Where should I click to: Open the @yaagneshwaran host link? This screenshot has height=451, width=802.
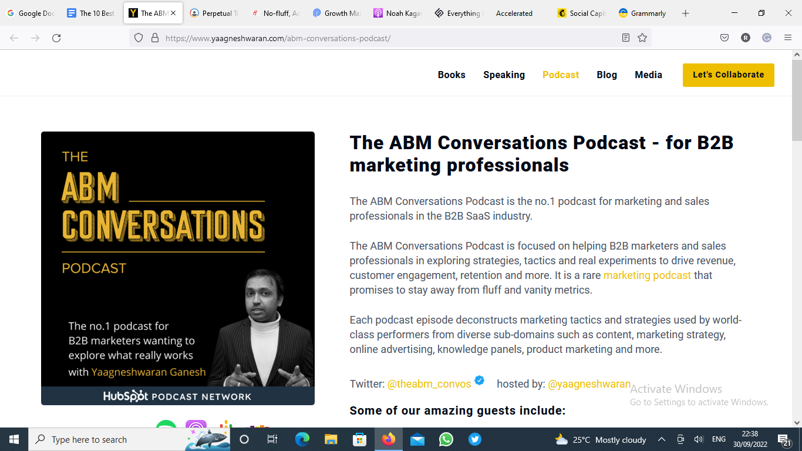tap(589, 384)
